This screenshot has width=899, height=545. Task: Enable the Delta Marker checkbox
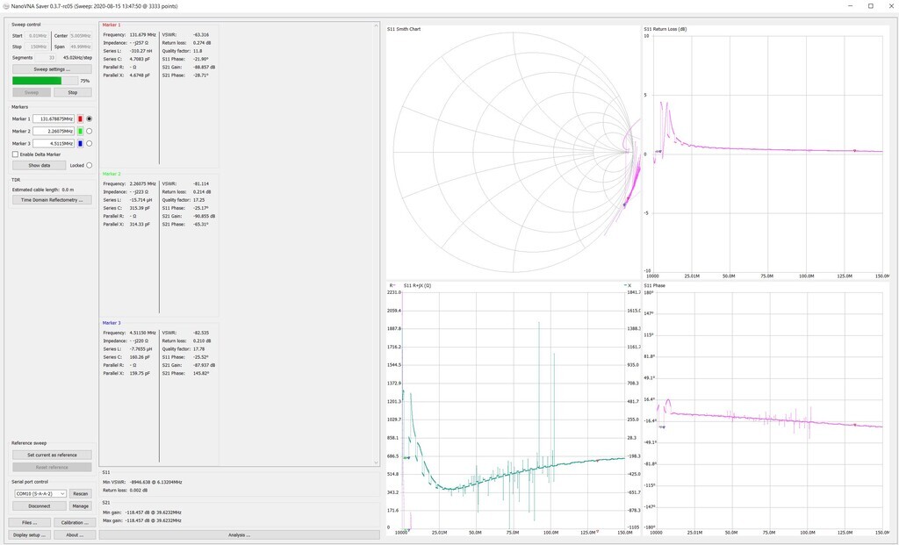[15, 154]
